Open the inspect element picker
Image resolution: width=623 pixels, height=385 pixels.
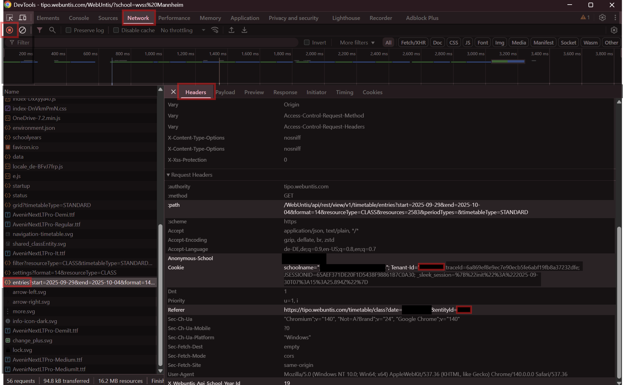tap(10, 18)
